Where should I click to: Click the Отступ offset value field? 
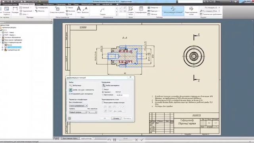pos(123,95)
